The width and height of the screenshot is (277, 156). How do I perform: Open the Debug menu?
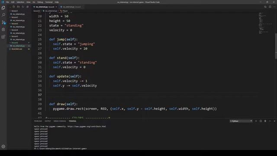(40, 2)
